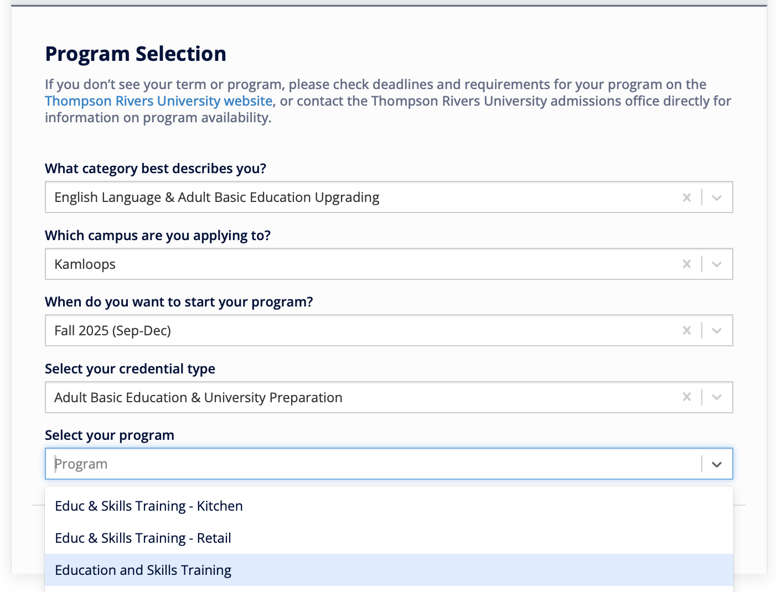Expand the credential type dropdown arrow

click(717, 397)
